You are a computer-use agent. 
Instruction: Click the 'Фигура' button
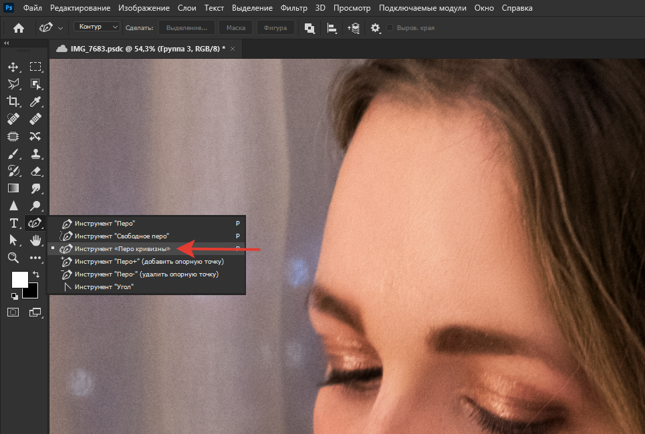(275, 28)
